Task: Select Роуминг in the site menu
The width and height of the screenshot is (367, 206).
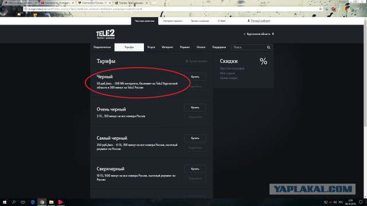Action: [185, 47]
